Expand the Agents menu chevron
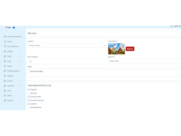Screen dimensions: 181x136 pos(20,66)
